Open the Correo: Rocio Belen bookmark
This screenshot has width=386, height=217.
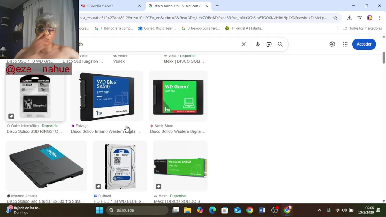coord(157,28)
